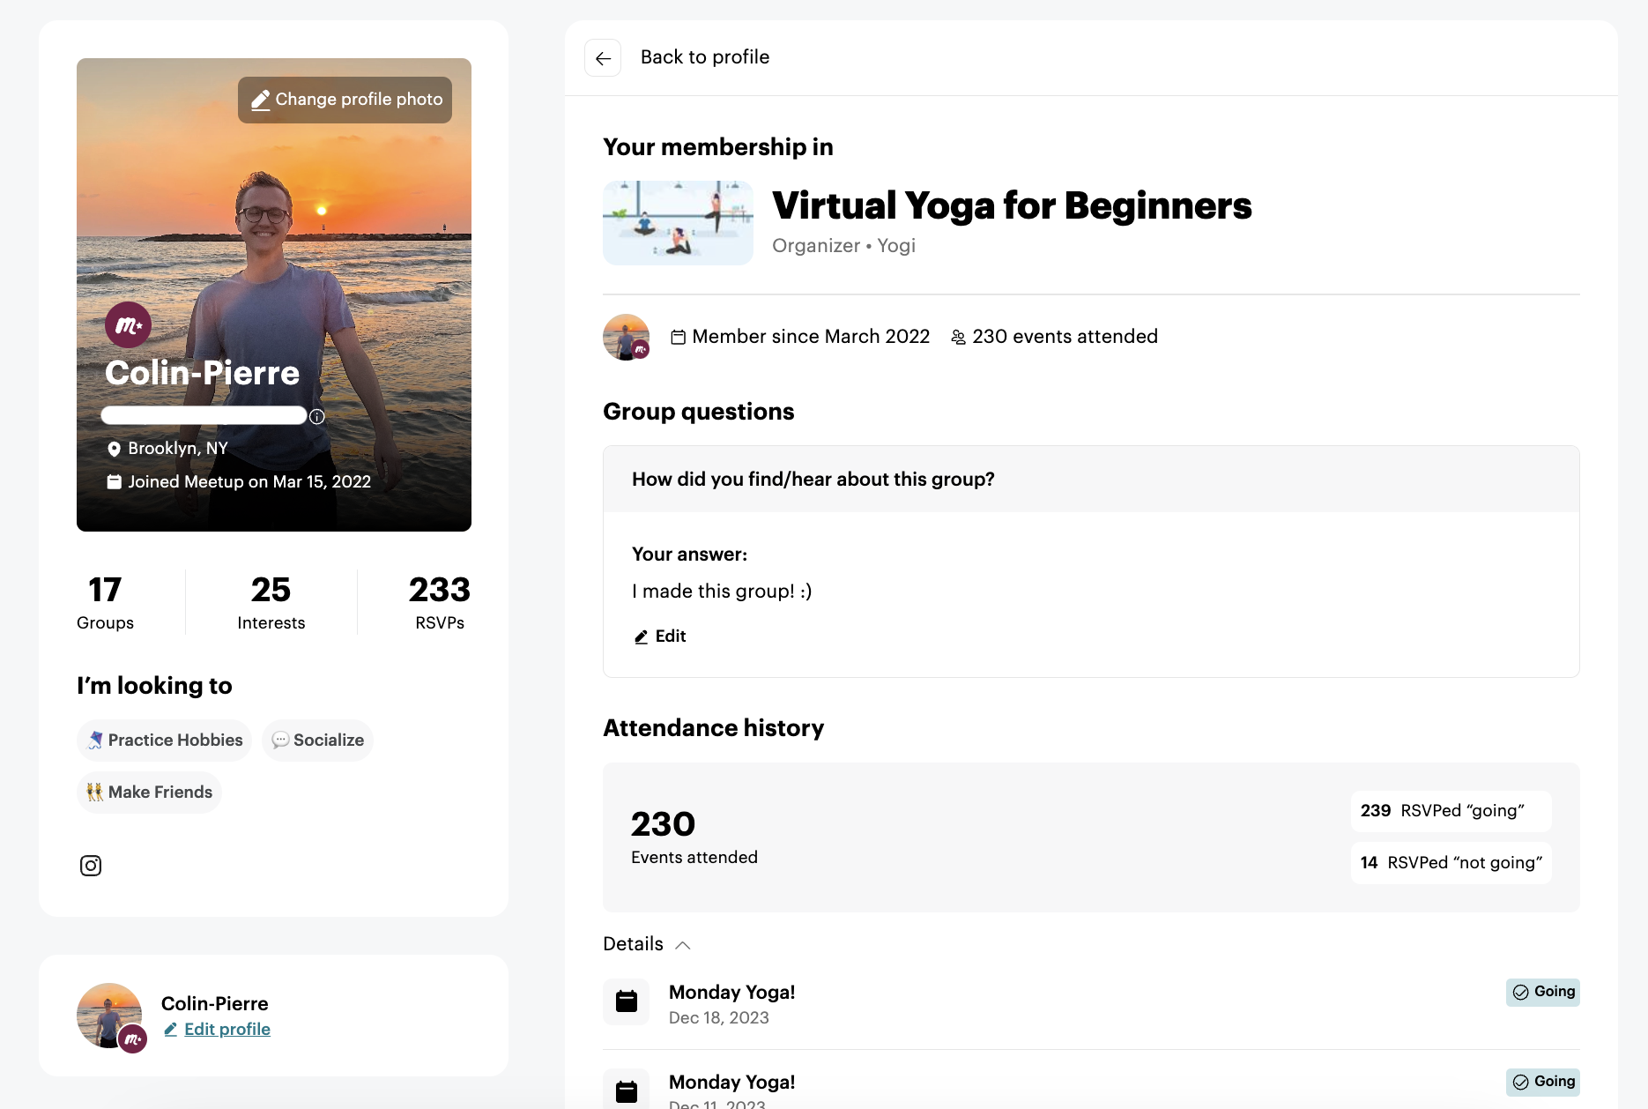The height and width of the screenshot is (1109, 1648).
Task: Toggle the Socialize interest chip
Action: click(317, 740)
